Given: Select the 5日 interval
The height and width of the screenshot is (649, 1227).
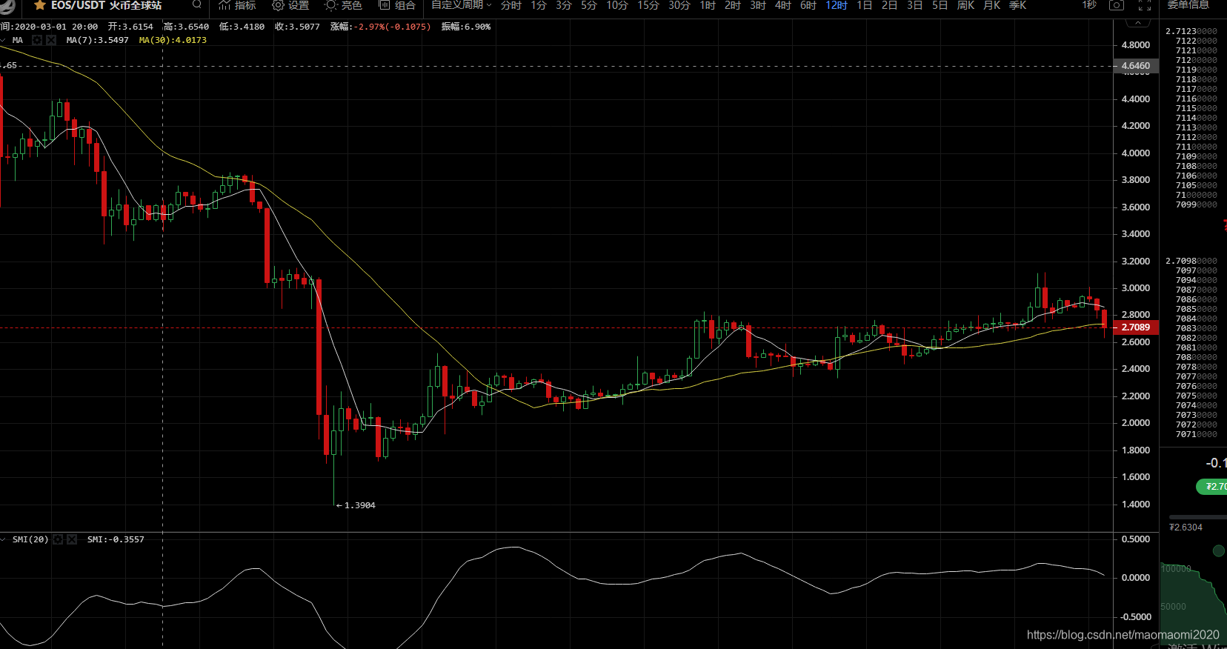Looking at the screenshot, I should [x=940, y=5].
